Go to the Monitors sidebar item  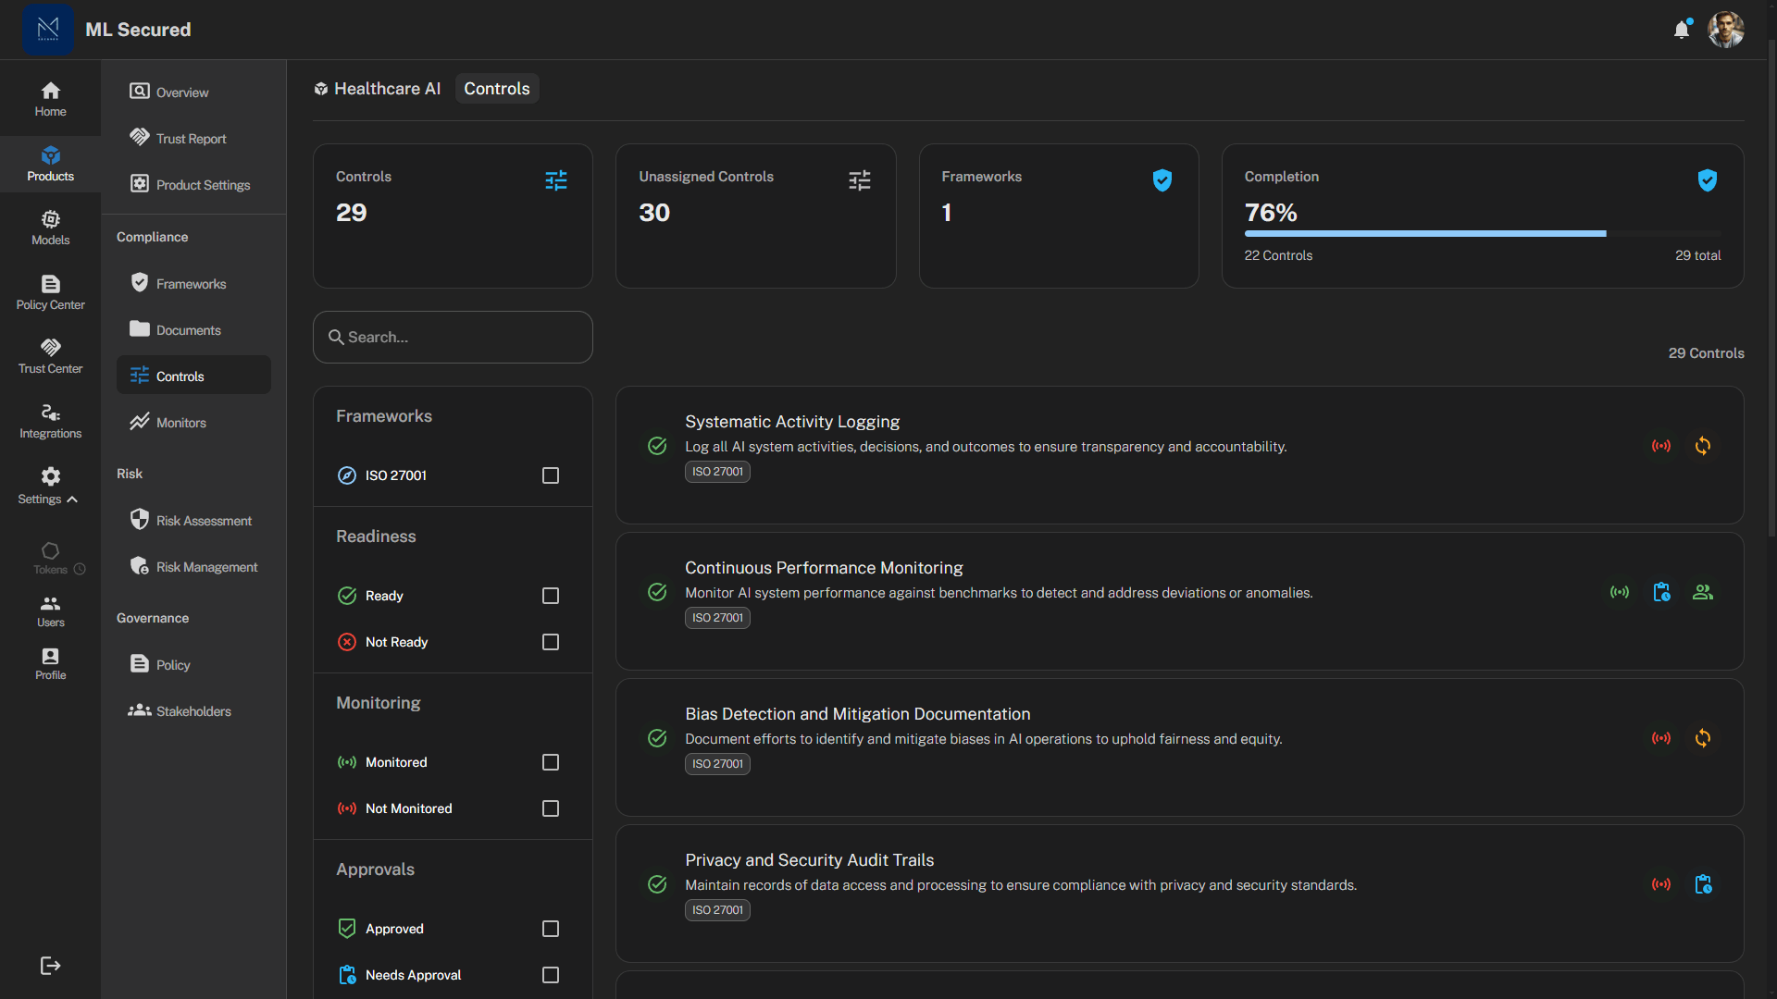(181, 423)
